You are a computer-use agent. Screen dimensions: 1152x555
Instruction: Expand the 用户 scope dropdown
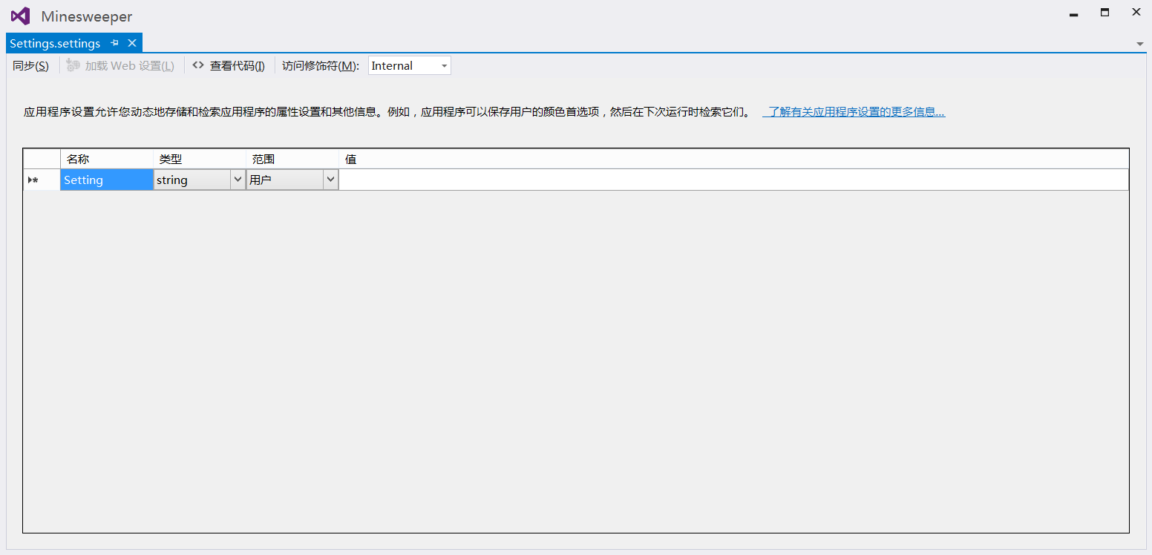[330, 180]
